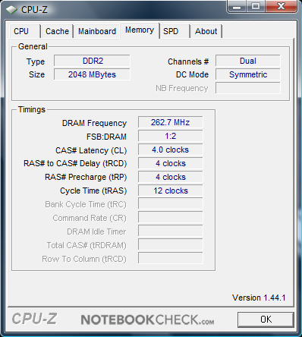Image resolution: width=302 pixels, height=337 pixels.
Task: Click the Size field showing 2048 MBytes
Action: 92,74
